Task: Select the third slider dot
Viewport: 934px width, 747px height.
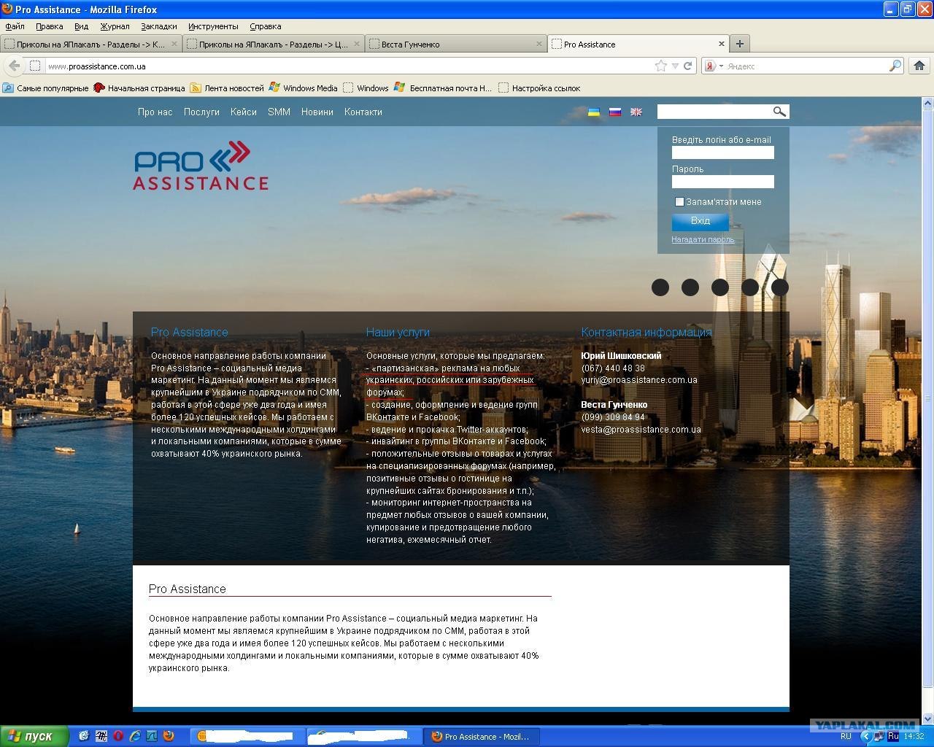Action: [x=720, y=287]
